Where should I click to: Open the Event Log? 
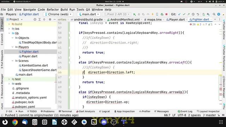tap(185, 111)
